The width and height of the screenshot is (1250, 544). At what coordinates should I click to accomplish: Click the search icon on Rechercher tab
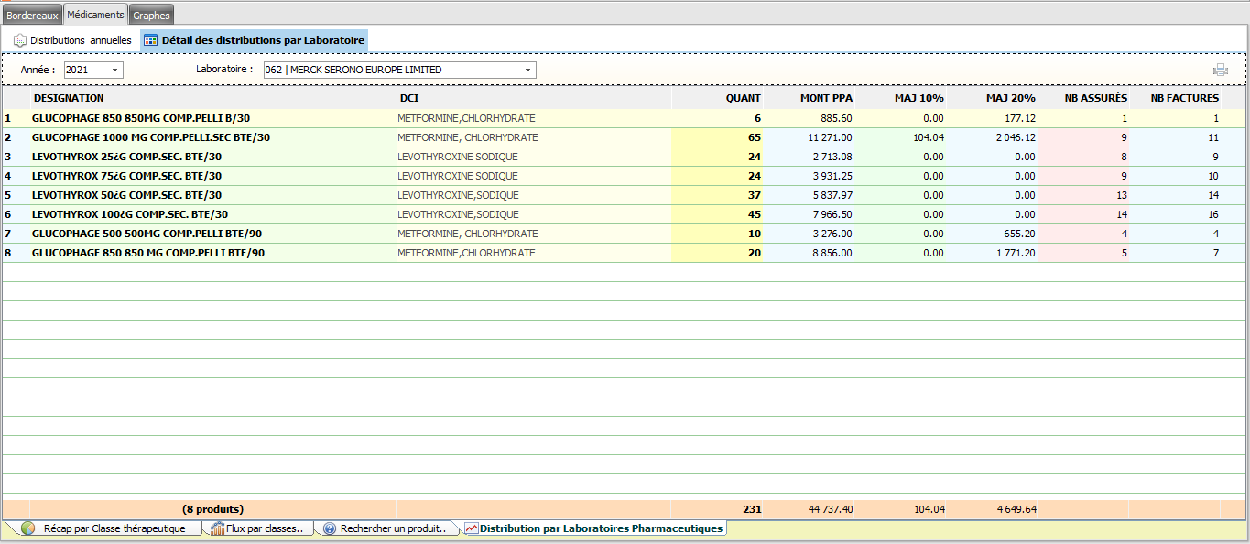(x=330, y=528)
